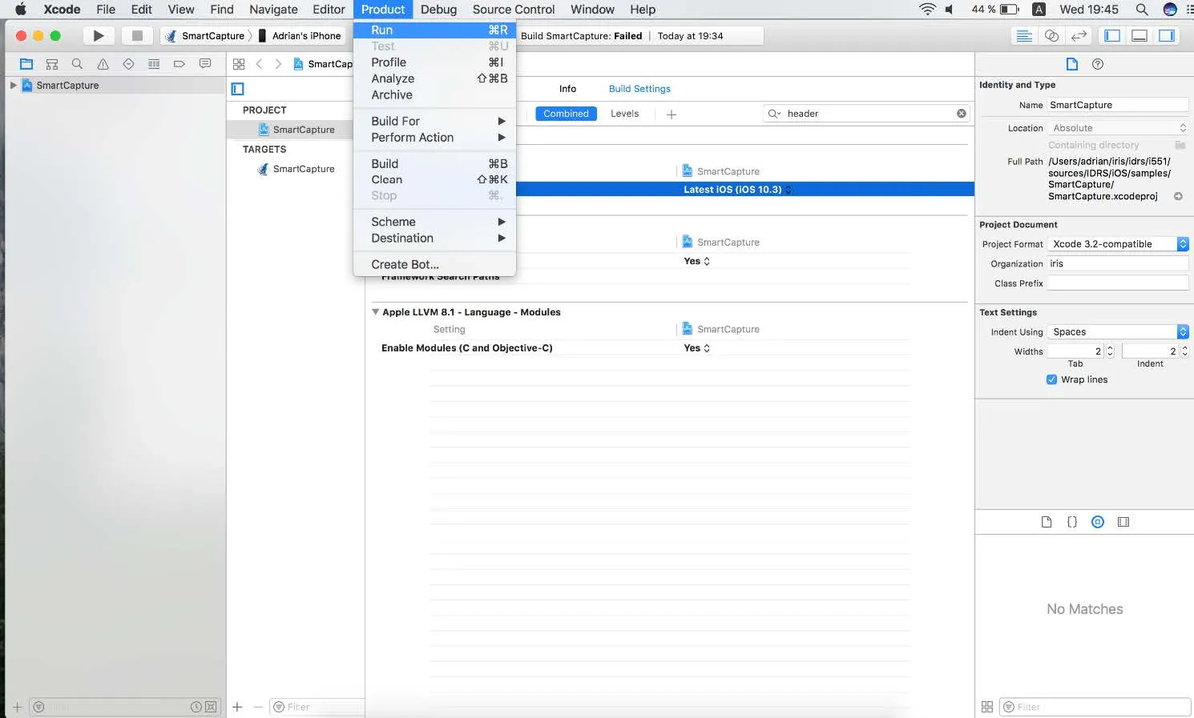This screenshot has width=1194, height=718.
Task: Open the Project Format dropdown
Action: (x=1119, y=244)
